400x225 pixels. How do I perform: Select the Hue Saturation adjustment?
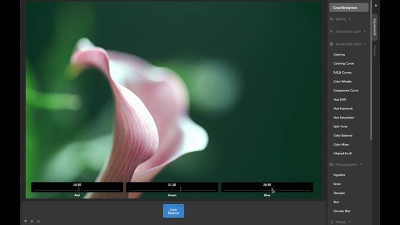(x=344, y=117)
